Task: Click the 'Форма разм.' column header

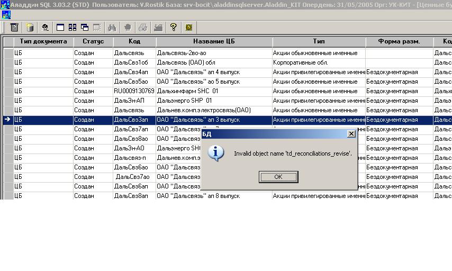Action: (399, 41)
